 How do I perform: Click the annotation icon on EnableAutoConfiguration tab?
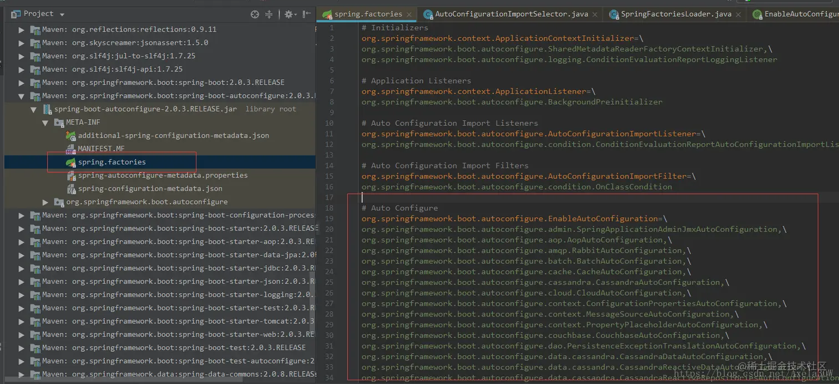(757, 14)
